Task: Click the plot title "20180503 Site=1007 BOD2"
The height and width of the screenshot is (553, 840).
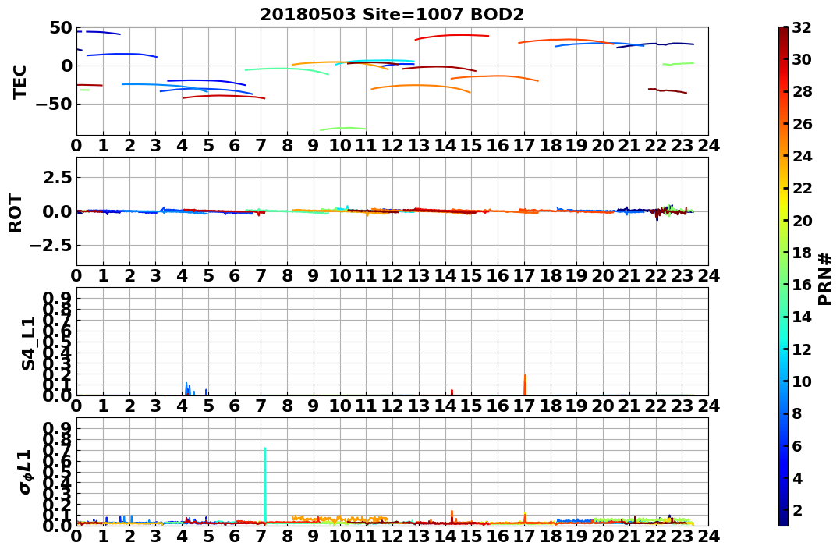Action: coord(392,15)
